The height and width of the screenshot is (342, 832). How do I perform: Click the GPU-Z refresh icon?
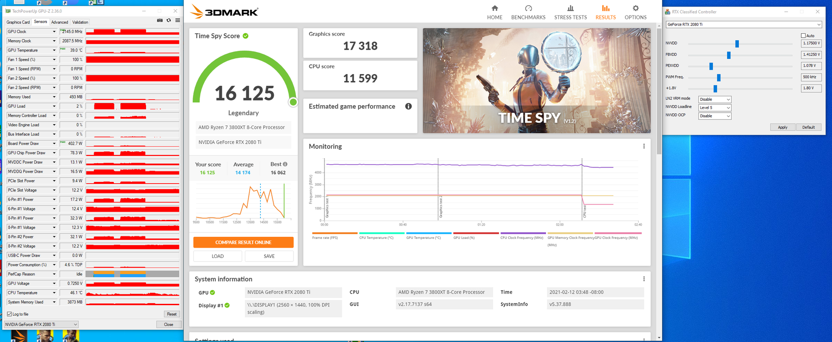(169, 20)
